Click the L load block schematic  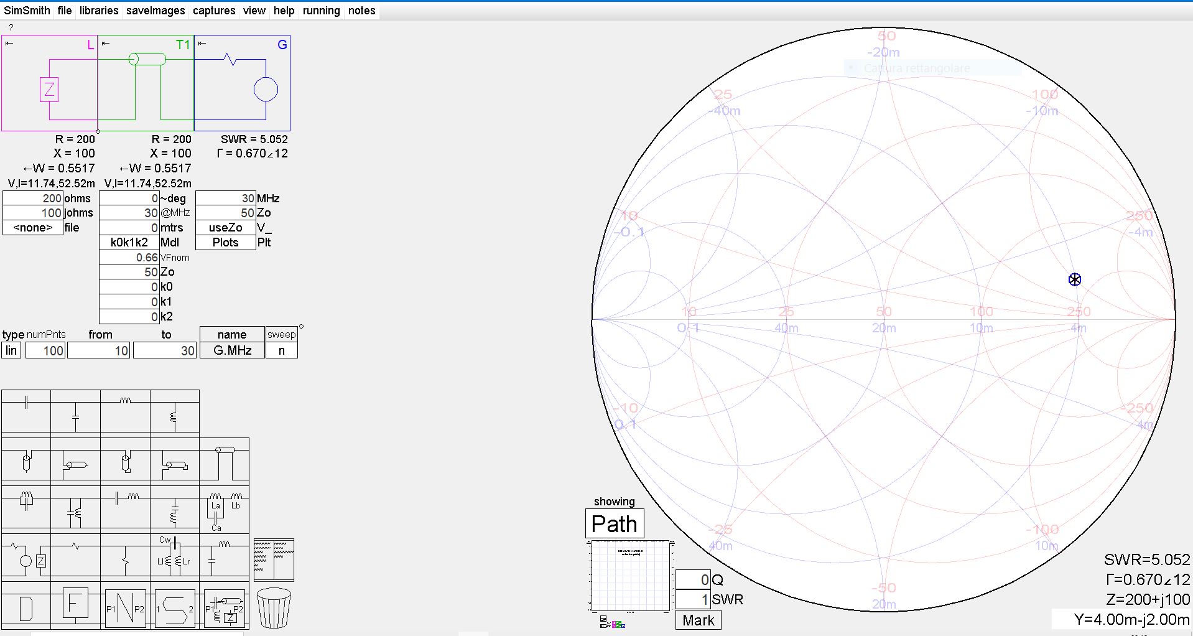(x=49, y=83)
